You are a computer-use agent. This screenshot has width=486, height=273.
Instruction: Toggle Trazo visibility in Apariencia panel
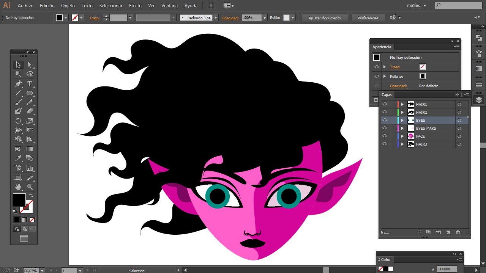click(x=377, y=67)
